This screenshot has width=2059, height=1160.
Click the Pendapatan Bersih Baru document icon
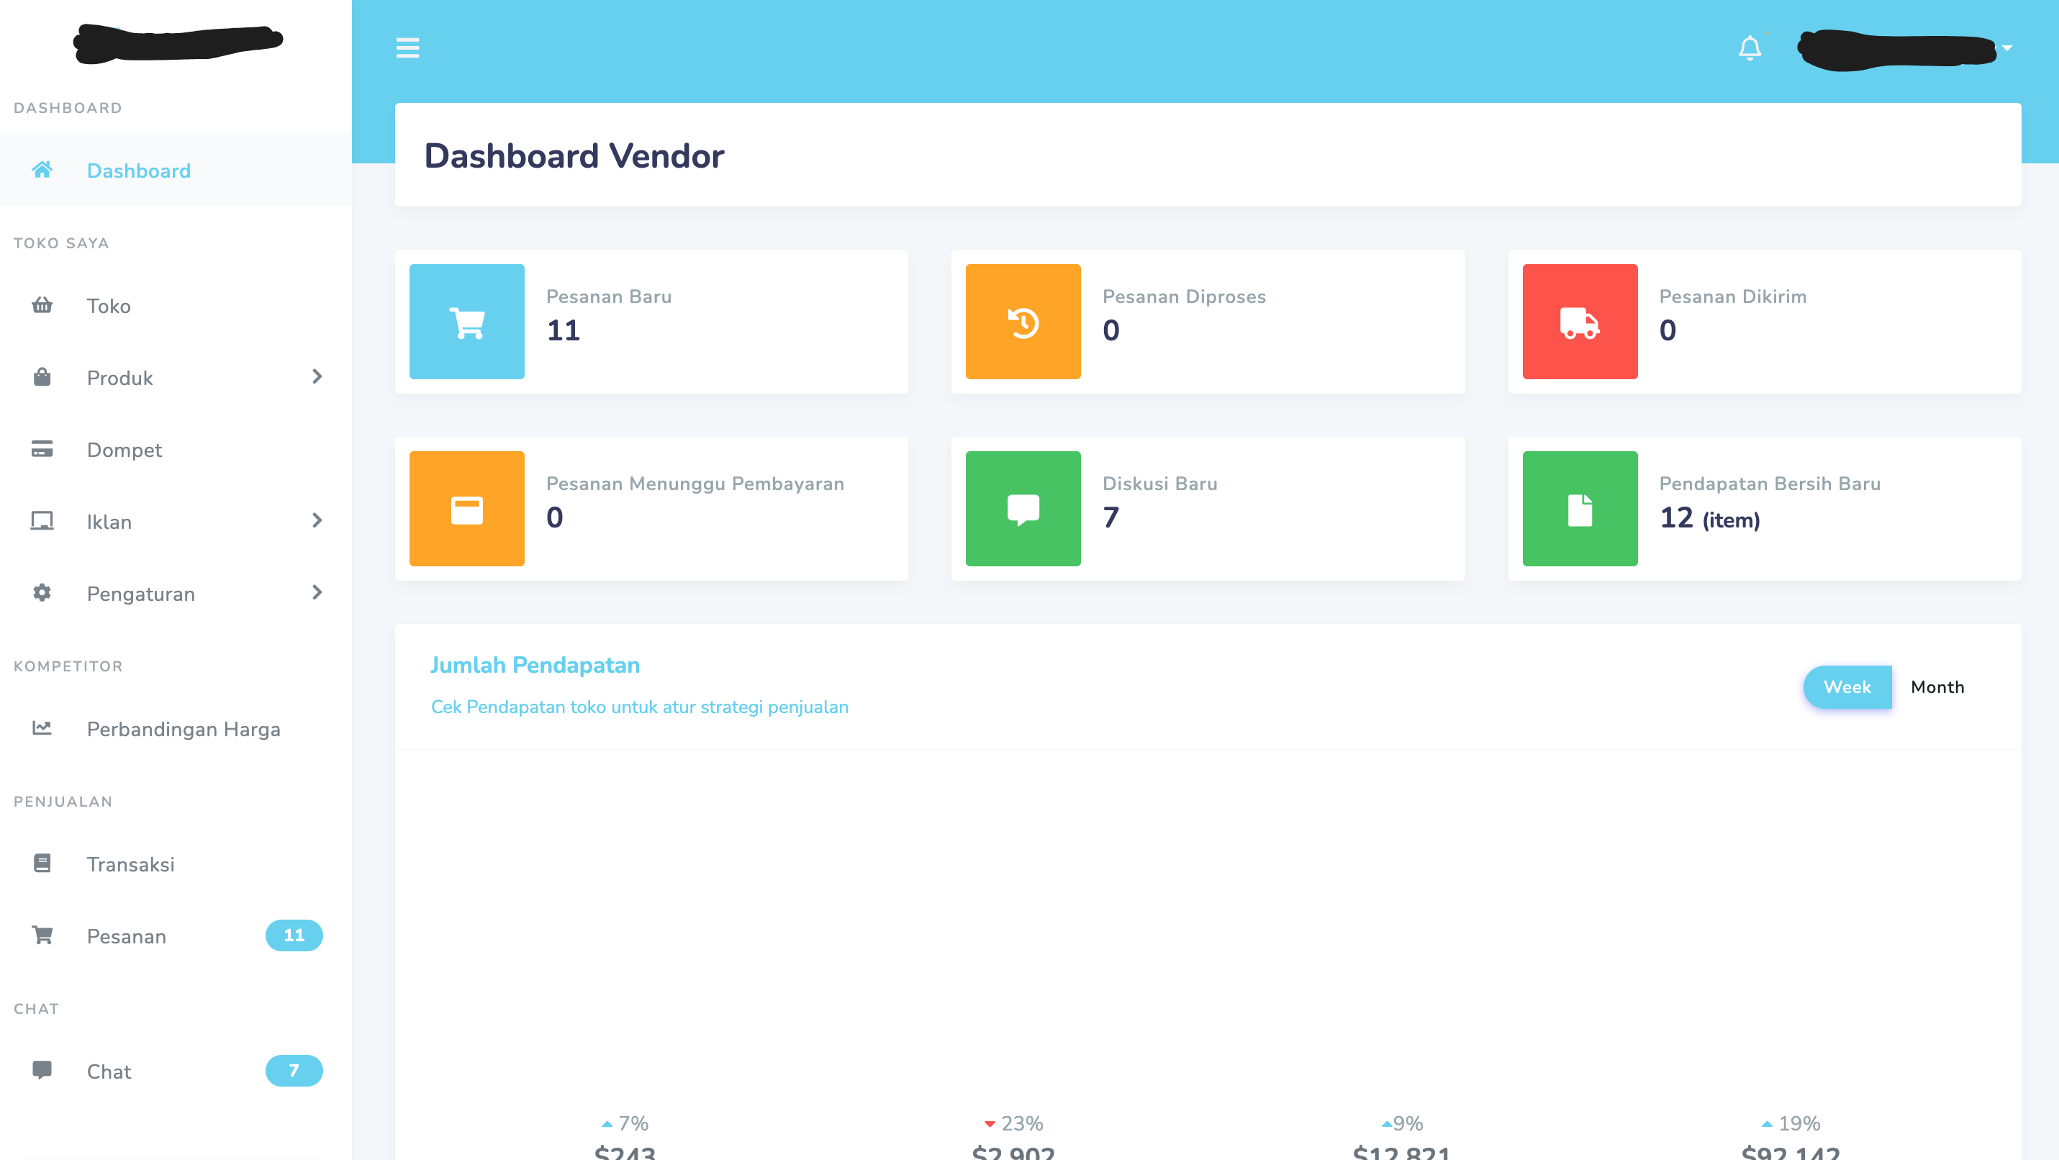pyautogui.click(x=1580, y=509)
